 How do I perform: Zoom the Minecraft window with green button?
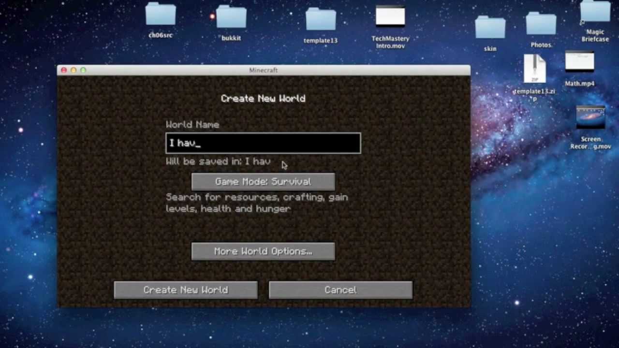[x=83, y=70]
